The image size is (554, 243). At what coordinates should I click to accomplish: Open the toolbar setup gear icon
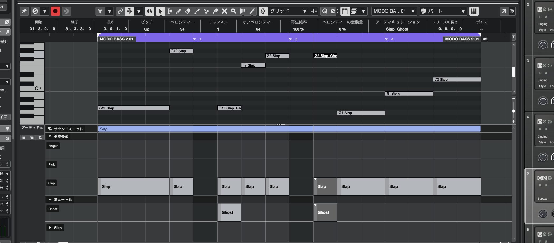click(x=512, y=11)
